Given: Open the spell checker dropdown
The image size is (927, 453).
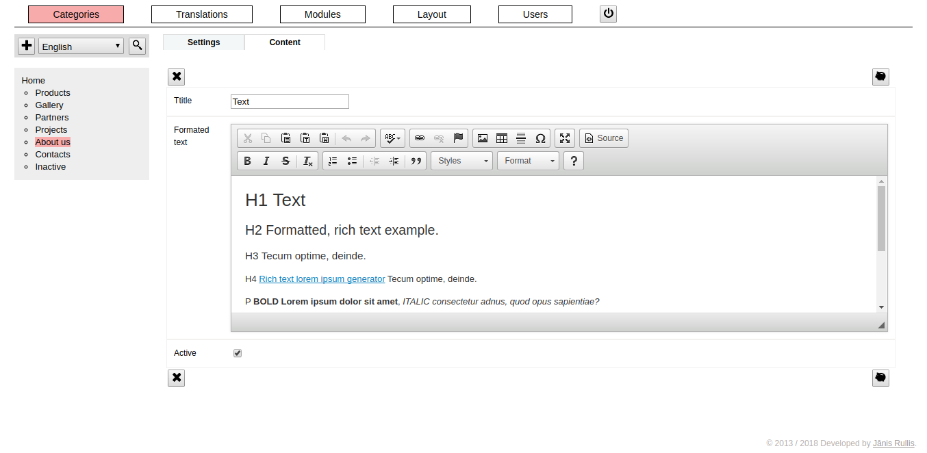Looking at the screenshot, I should (392, 138).
